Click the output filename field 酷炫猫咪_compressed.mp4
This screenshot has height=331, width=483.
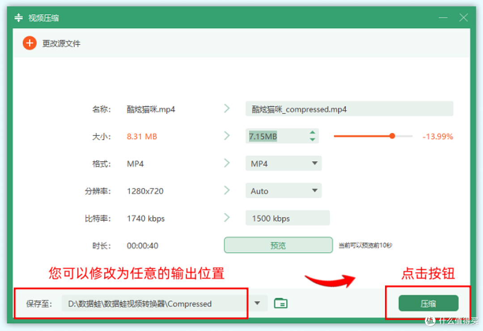tap(349, 109)
